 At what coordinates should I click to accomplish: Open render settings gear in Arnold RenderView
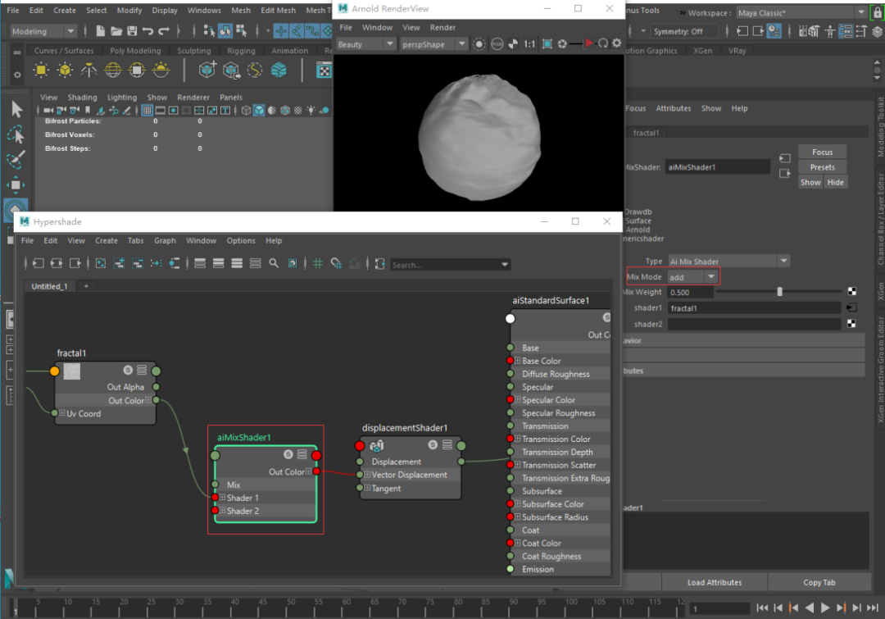[x=616, y=43]
